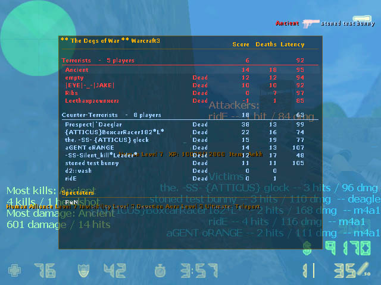
Task: Click the timer value 3:57
Action: click(x=199, y=271)
